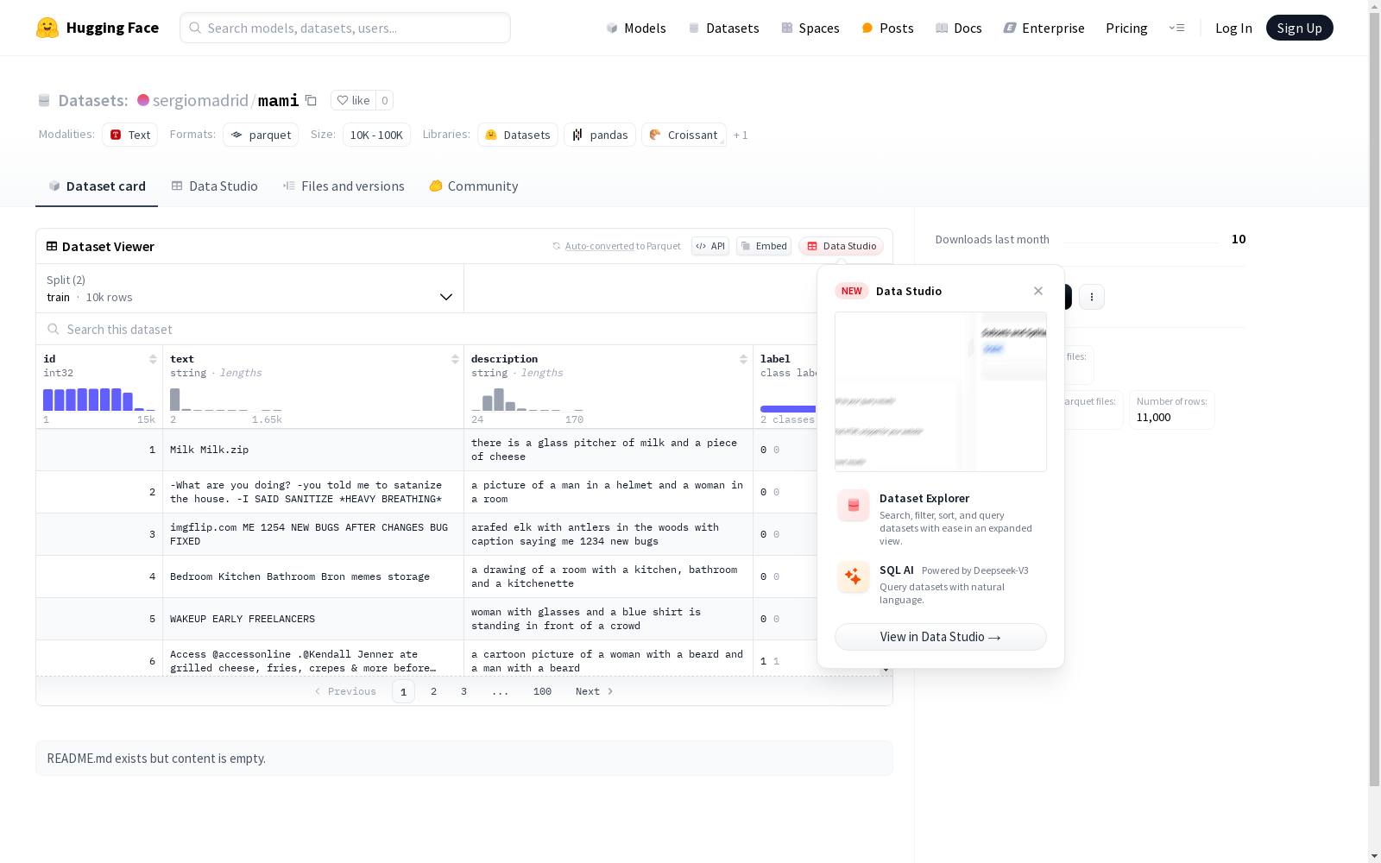Viewport: 1381px width, 863px height.
Task: Click the text lengths histogram
Action: tap(226, 399)
